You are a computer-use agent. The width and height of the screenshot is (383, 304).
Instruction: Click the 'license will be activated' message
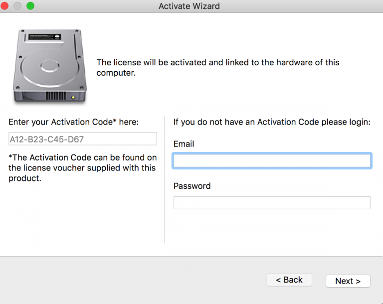coord(217,67)
